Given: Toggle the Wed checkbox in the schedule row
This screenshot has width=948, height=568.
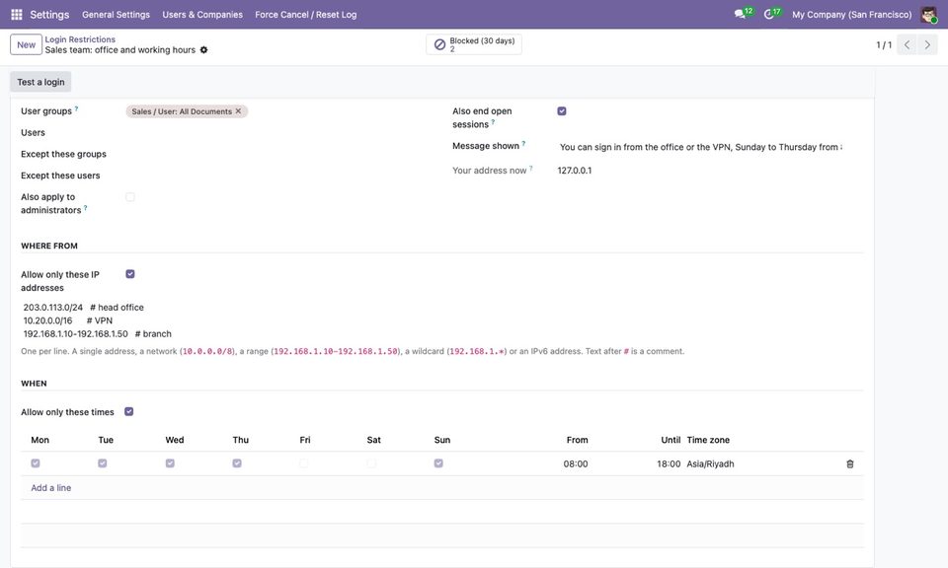Looking at the screenshot, I should pos(170,463).
